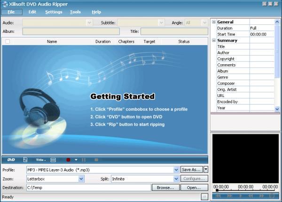Open the Tools menu
The height and width of the screenshot is (202, 282).
tap(75, 12)
